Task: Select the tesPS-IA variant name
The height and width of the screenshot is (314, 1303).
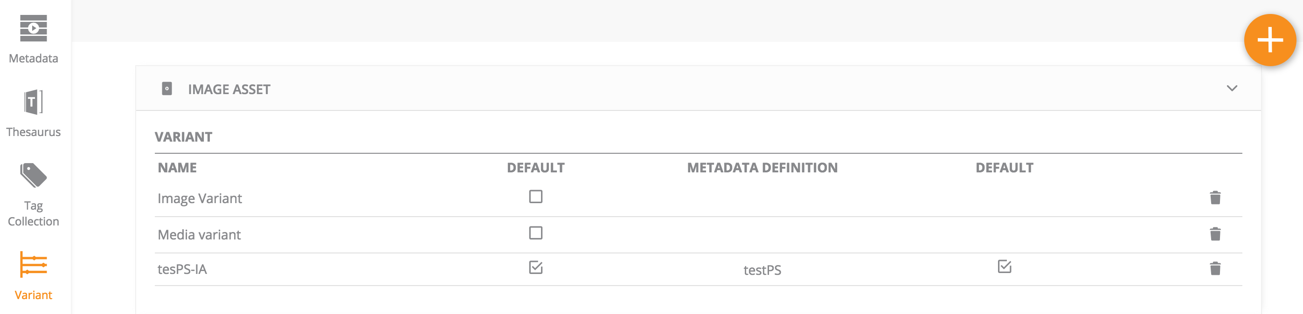Action: (182, 269)
